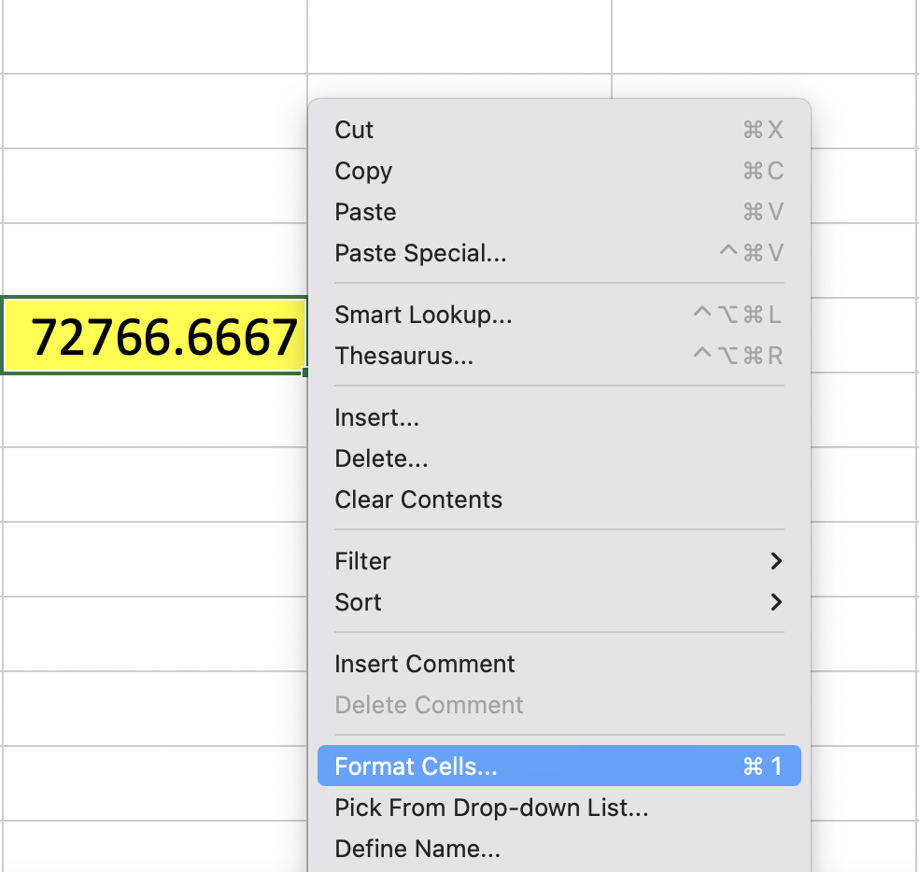
Task: Click the fill handle of the selected cell
Action: pos(305,373)
